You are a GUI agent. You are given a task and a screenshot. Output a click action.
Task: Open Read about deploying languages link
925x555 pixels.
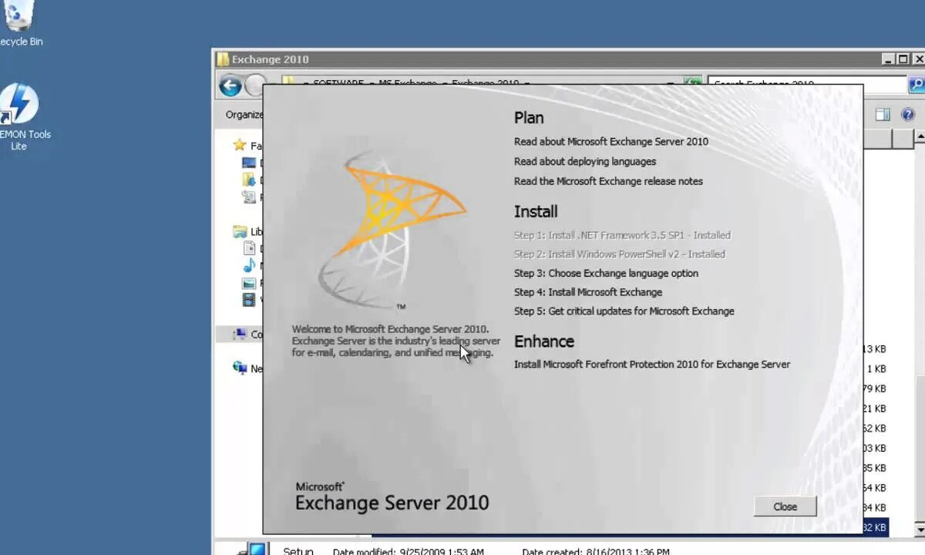(x=585, y=162)
